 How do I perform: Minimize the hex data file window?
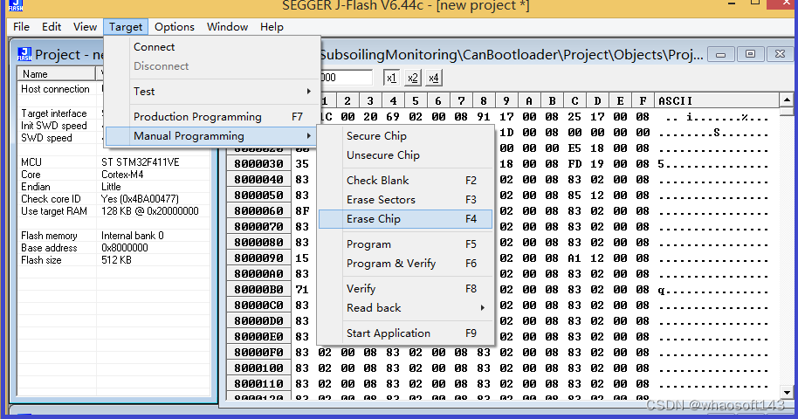(x=720, y=54)
